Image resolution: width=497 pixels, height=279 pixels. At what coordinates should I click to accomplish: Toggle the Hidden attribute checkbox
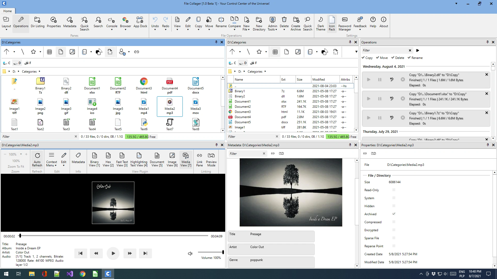(x=394, y=206)
